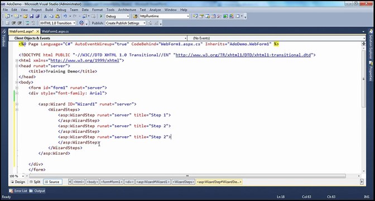This screenshot has height=201, width=375.
Task: Click the Save All toolbar icon
Action: pyautogui.click(x=37, y=16)
